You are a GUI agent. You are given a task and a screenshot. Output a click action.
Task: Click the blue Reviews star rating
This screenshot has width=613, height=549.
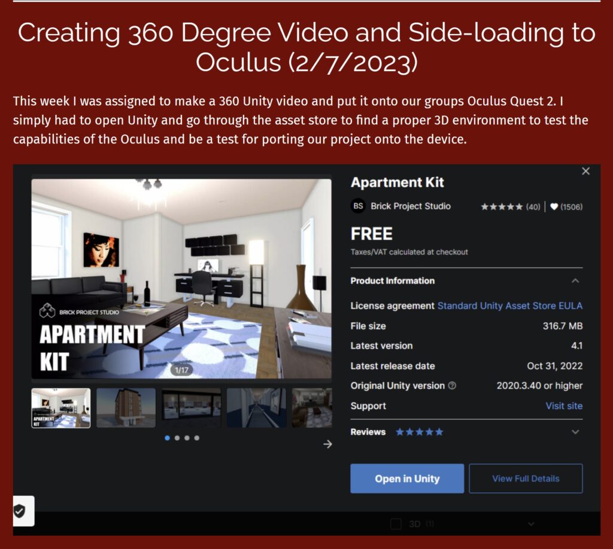coord(419,432)
